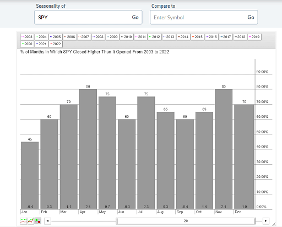This screenshot has width=282, height=227.
Task: Toggle the 2022 year legend
Action: pyautogui.click(x=56, y=44)
